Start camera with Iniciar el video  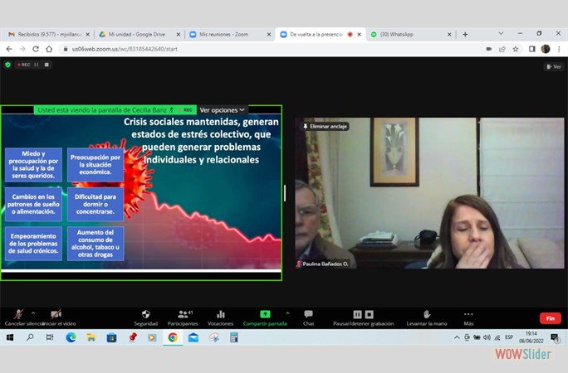[56, 316]
